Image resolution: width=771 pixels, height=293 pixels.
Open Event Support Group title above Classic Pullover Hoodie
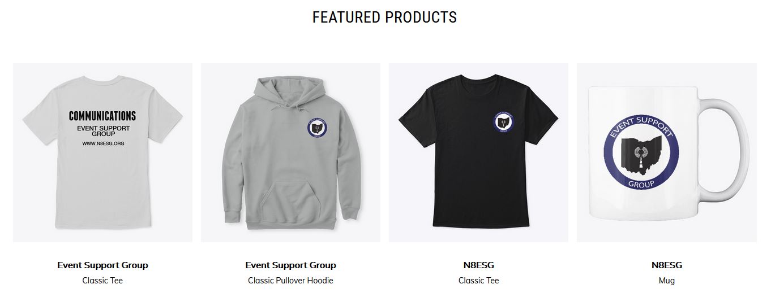290,265
